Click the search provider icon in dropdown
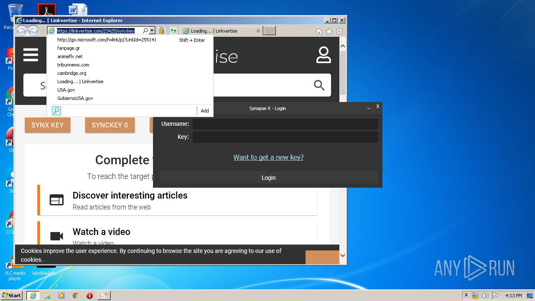This screenshot has width=535, height=301. point(56,110)
